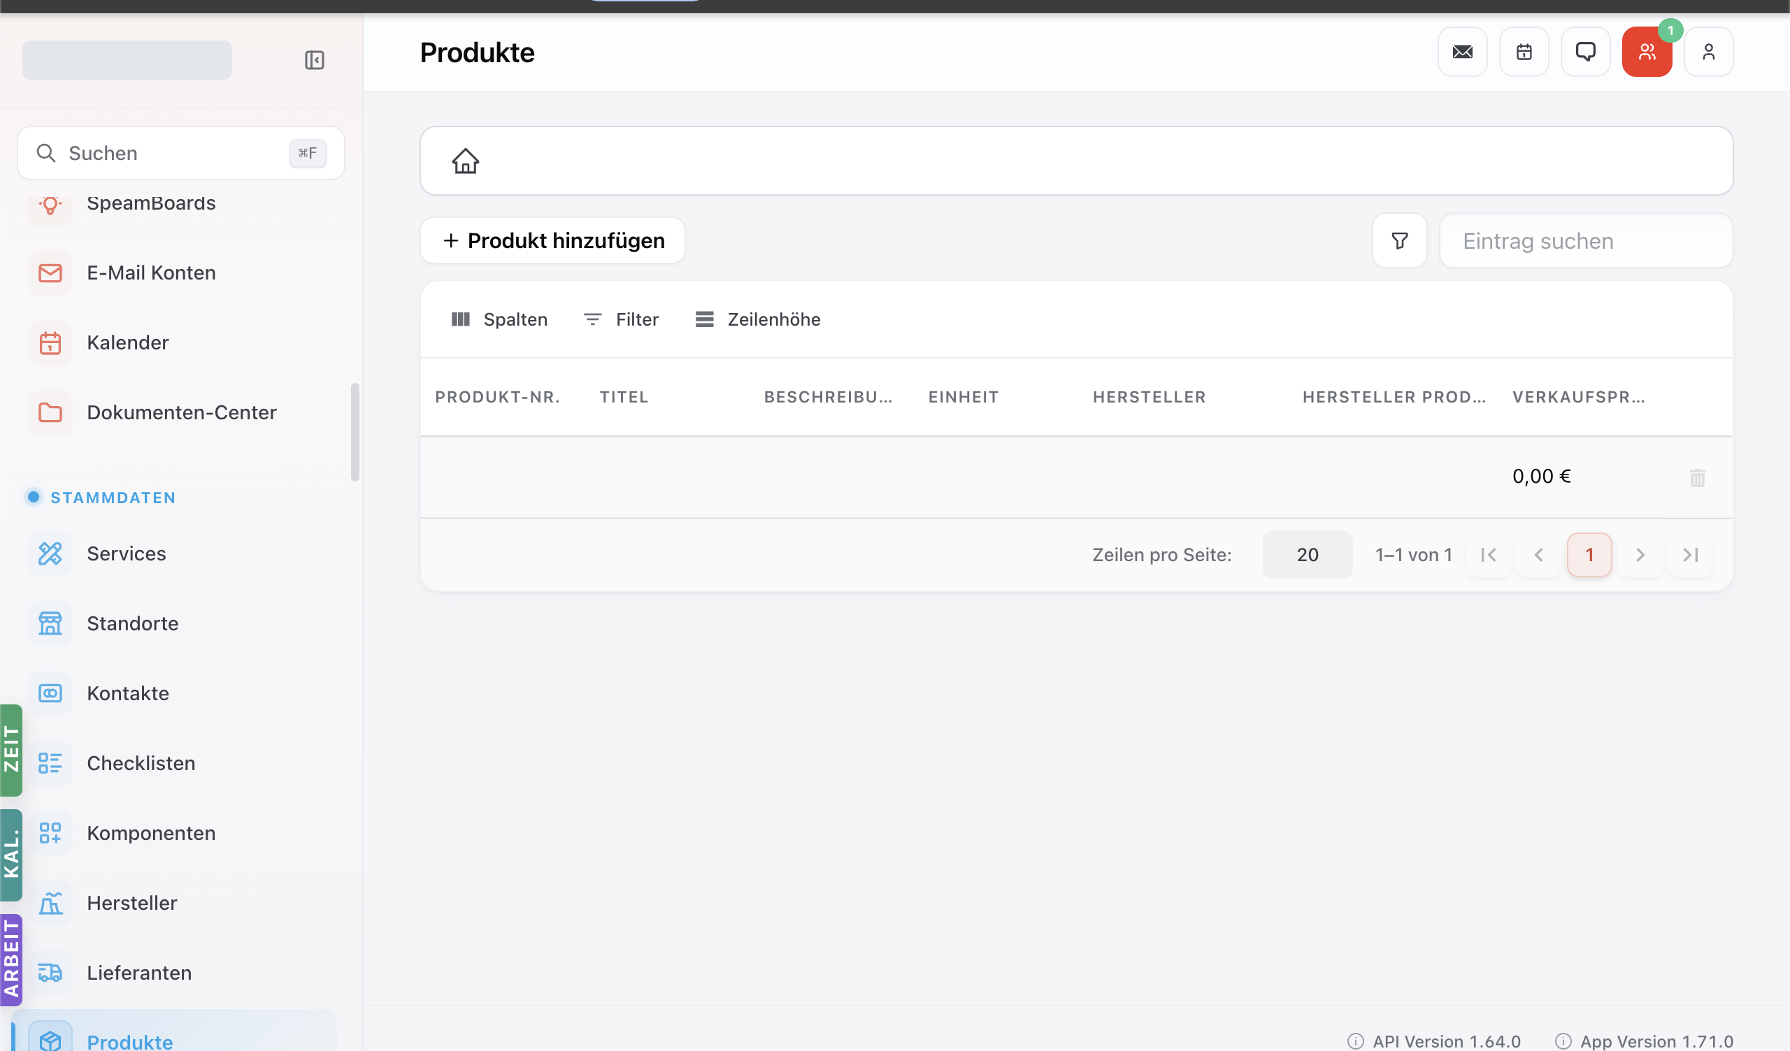Click the Hersteller factory icon

[50, 904]
